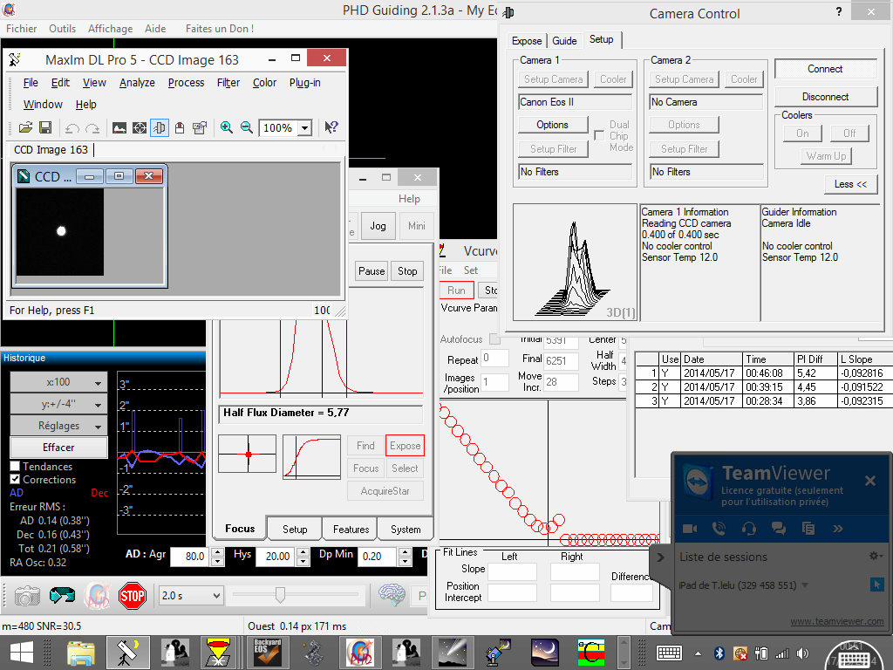This screenshot has height=670, width=893.
Task: Click the zoom in magnifier icon
Action: click(227, 127)
